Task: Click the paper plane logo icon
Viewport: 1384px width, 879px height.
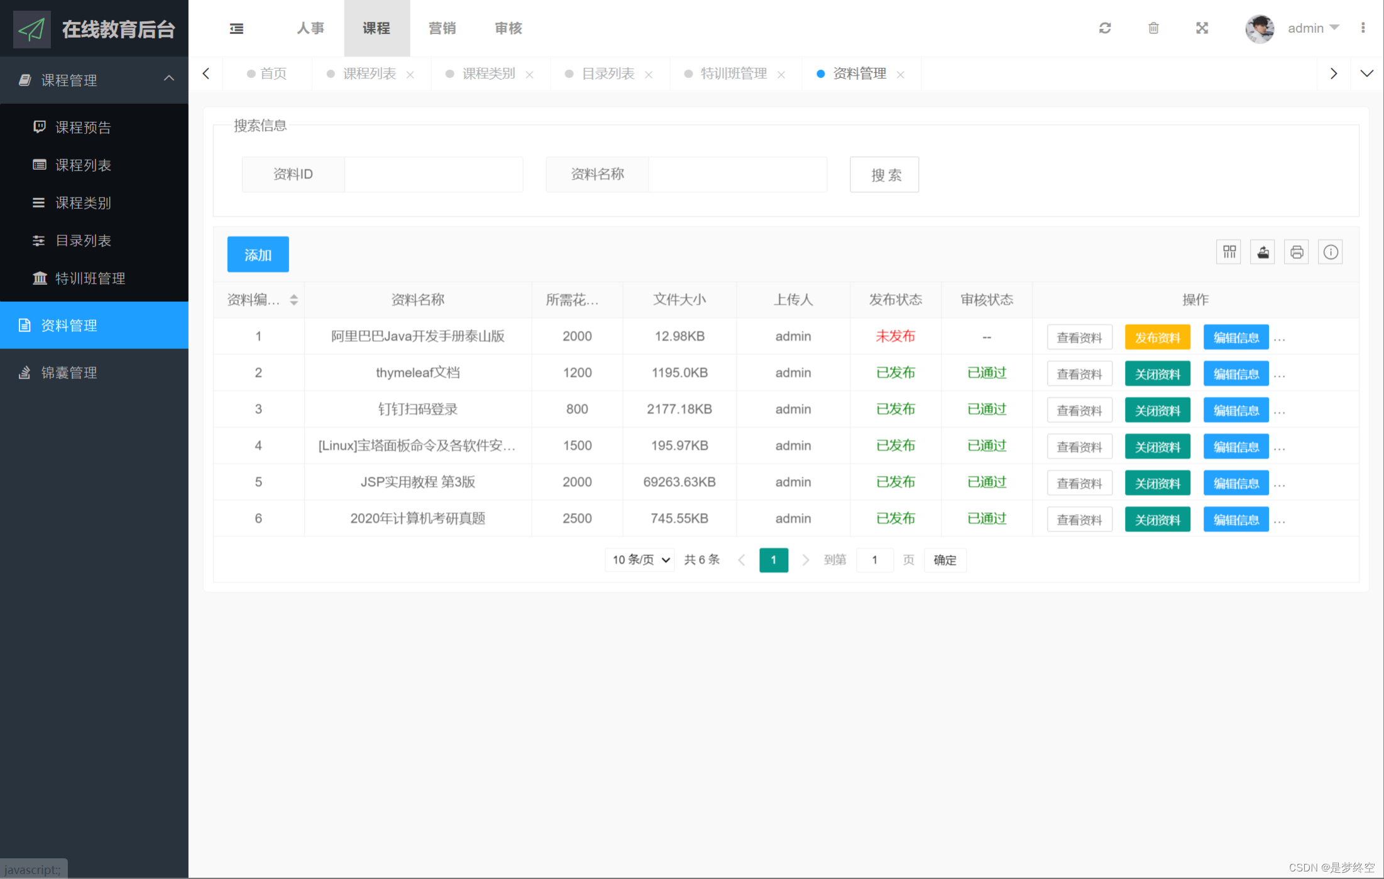Action: pyautogui.click(x=32, y=28)
